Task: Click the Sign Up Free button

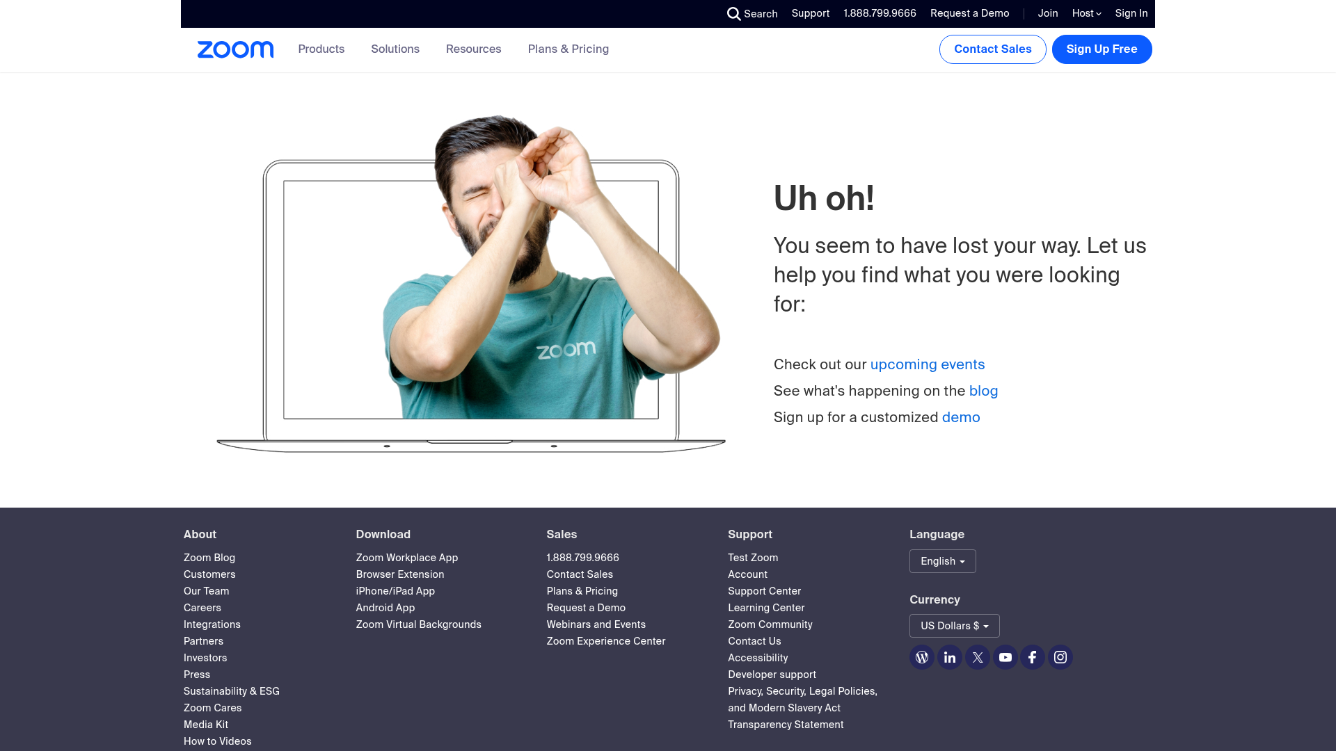Action: click(x=1102, y=49)
